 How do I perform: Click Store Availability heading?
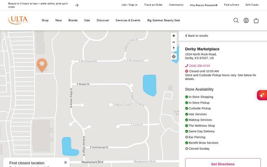click(199, 89)
